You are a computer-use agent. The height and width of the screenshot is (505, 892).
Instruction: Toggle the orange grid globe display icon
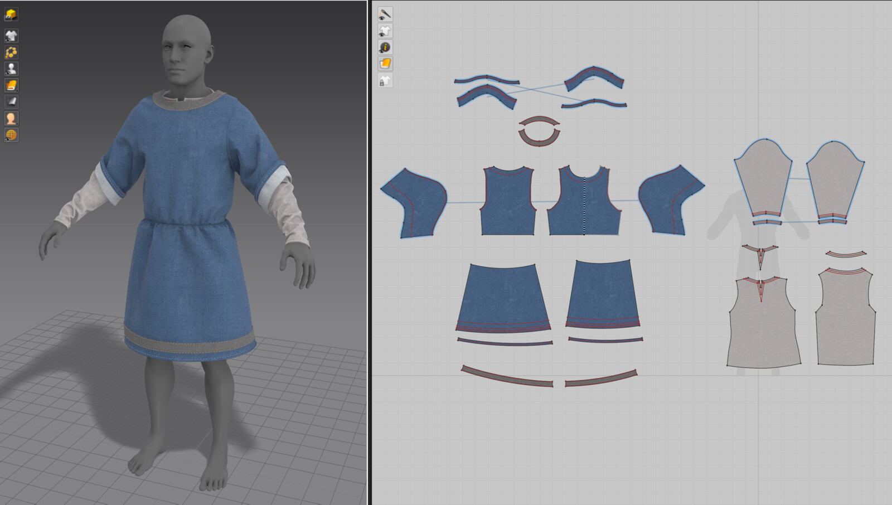[x=11, y=134]
